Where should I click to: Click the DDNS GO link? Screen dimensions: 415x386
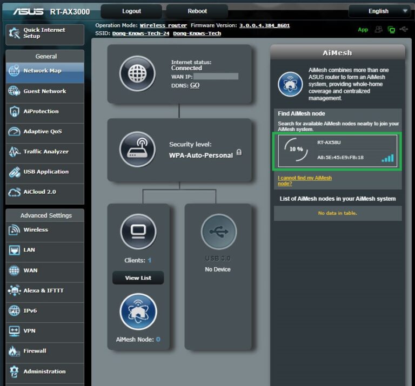click(x=195, y=85)
